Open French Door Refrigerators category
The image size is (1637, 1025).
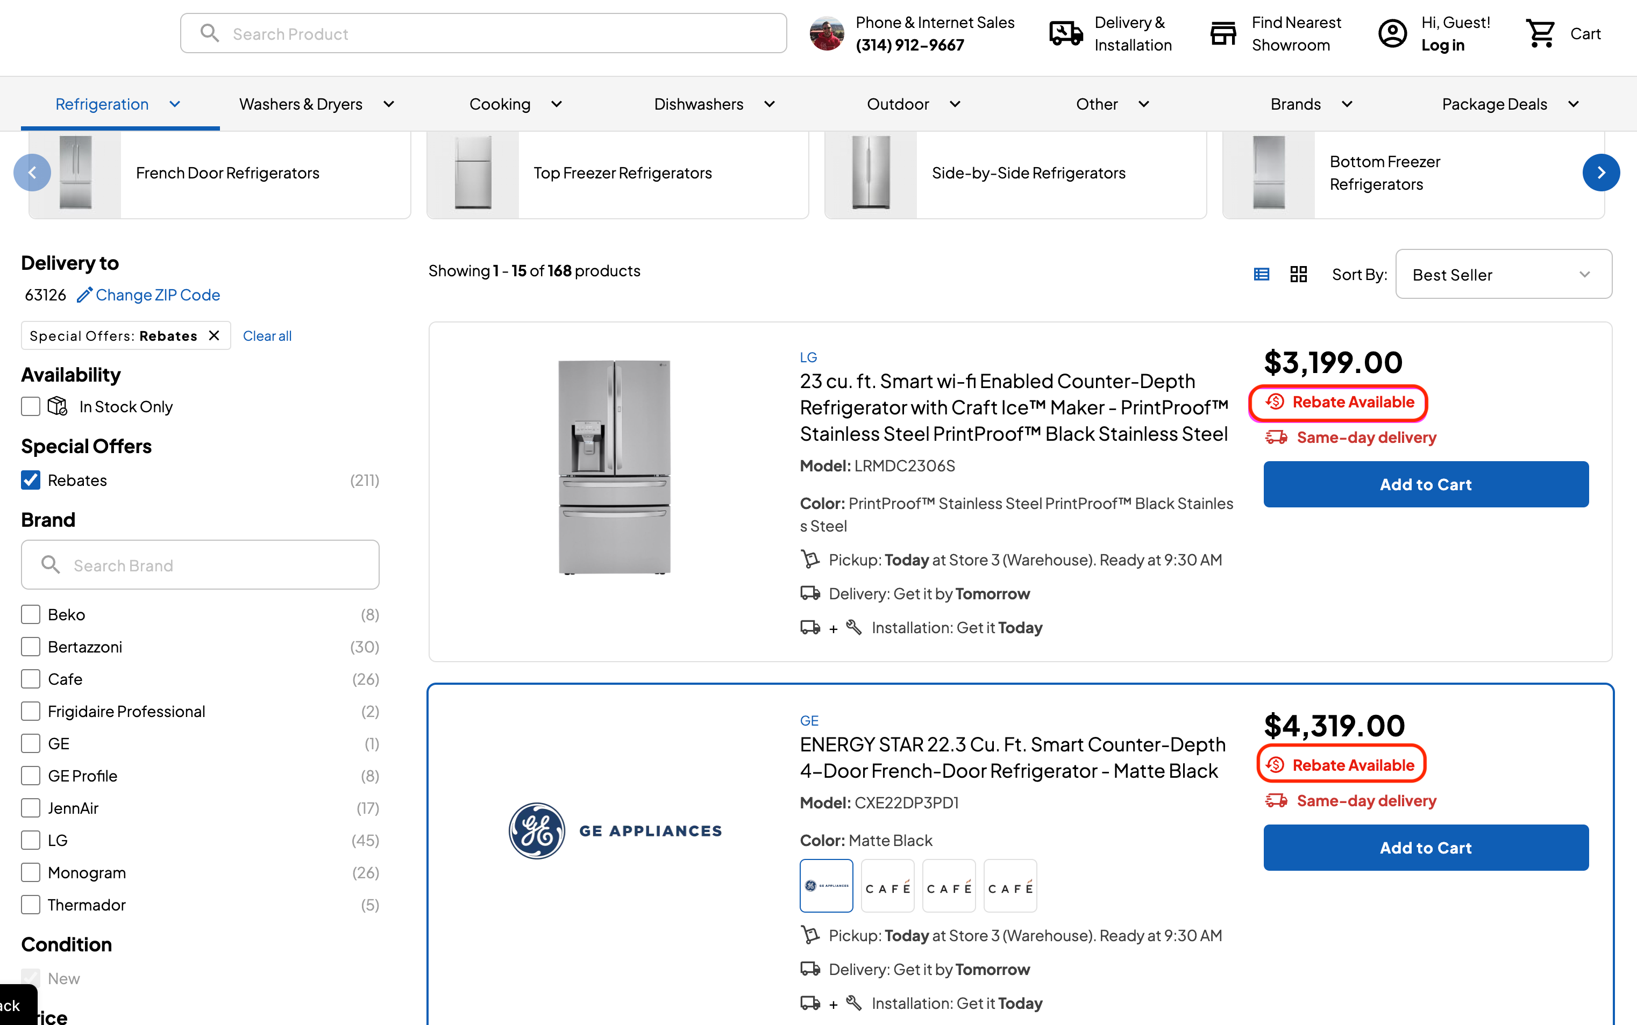click(220, 174)
